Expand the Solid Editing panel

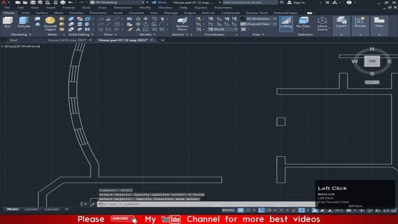81,35
